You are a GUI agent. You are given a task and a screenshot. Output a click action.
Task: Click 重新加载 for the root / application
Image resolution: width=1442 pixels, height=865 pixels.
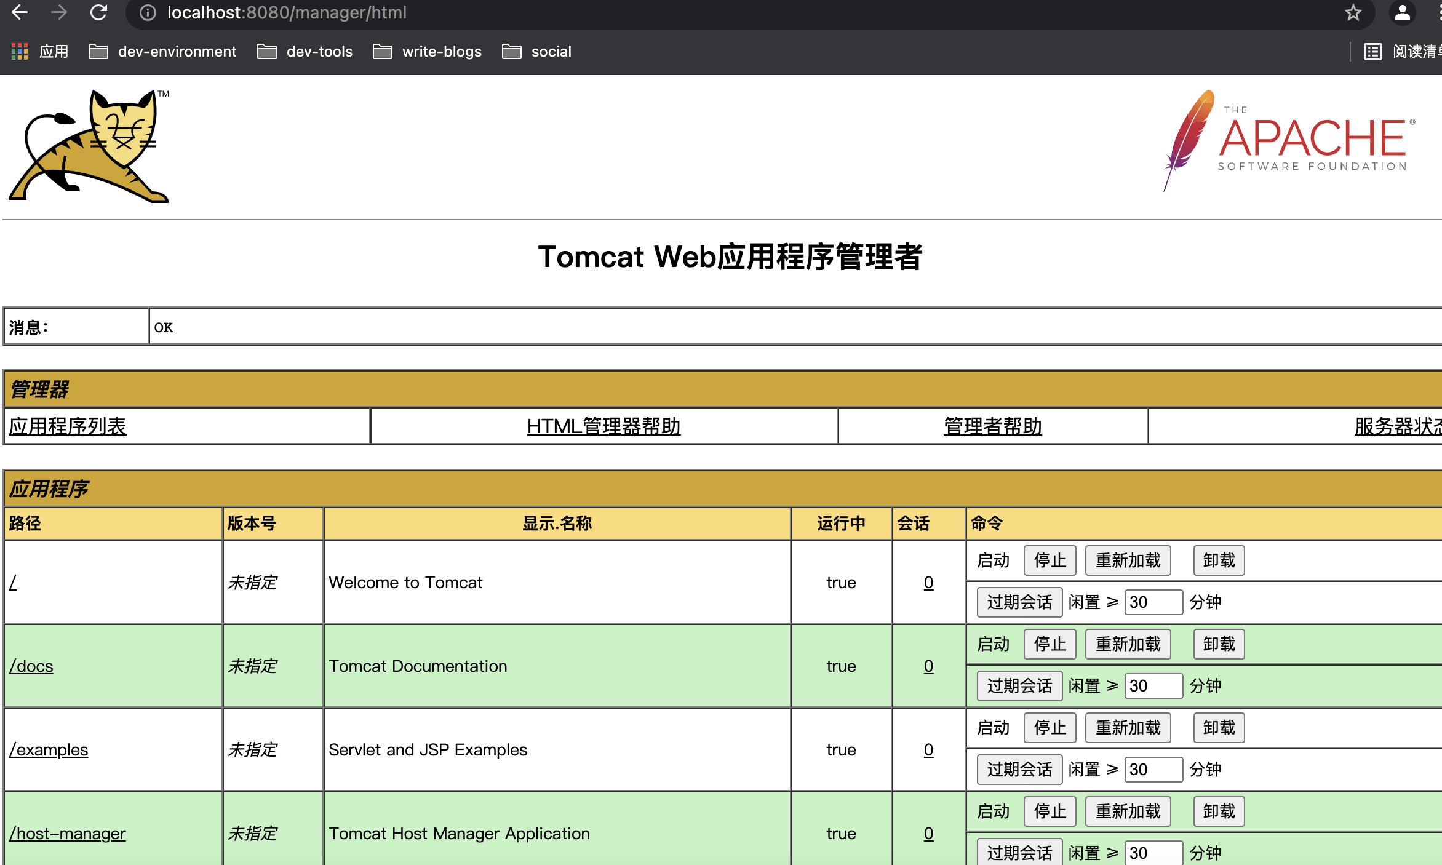(x=1128, y=560)
